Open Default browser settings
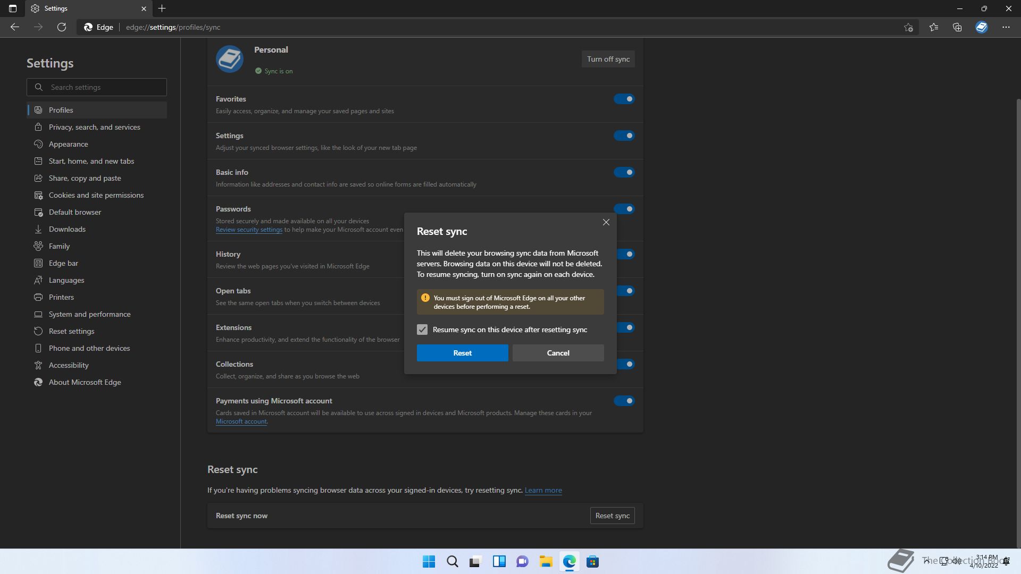Viewport: 1021px width, 574px height. [x=97, y=212]
